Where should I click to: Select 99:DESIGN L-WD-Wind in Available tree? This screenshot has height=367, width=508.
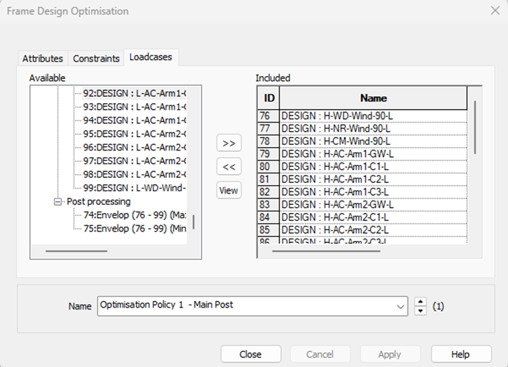click(135, 188)
